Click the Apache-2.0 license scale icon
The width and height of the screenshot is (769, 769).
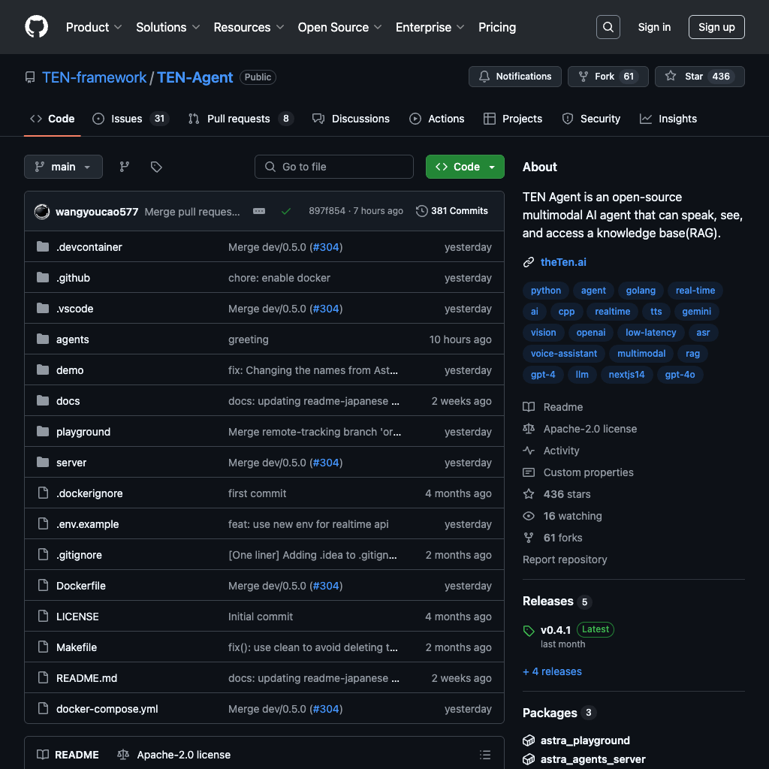[122, 754]
